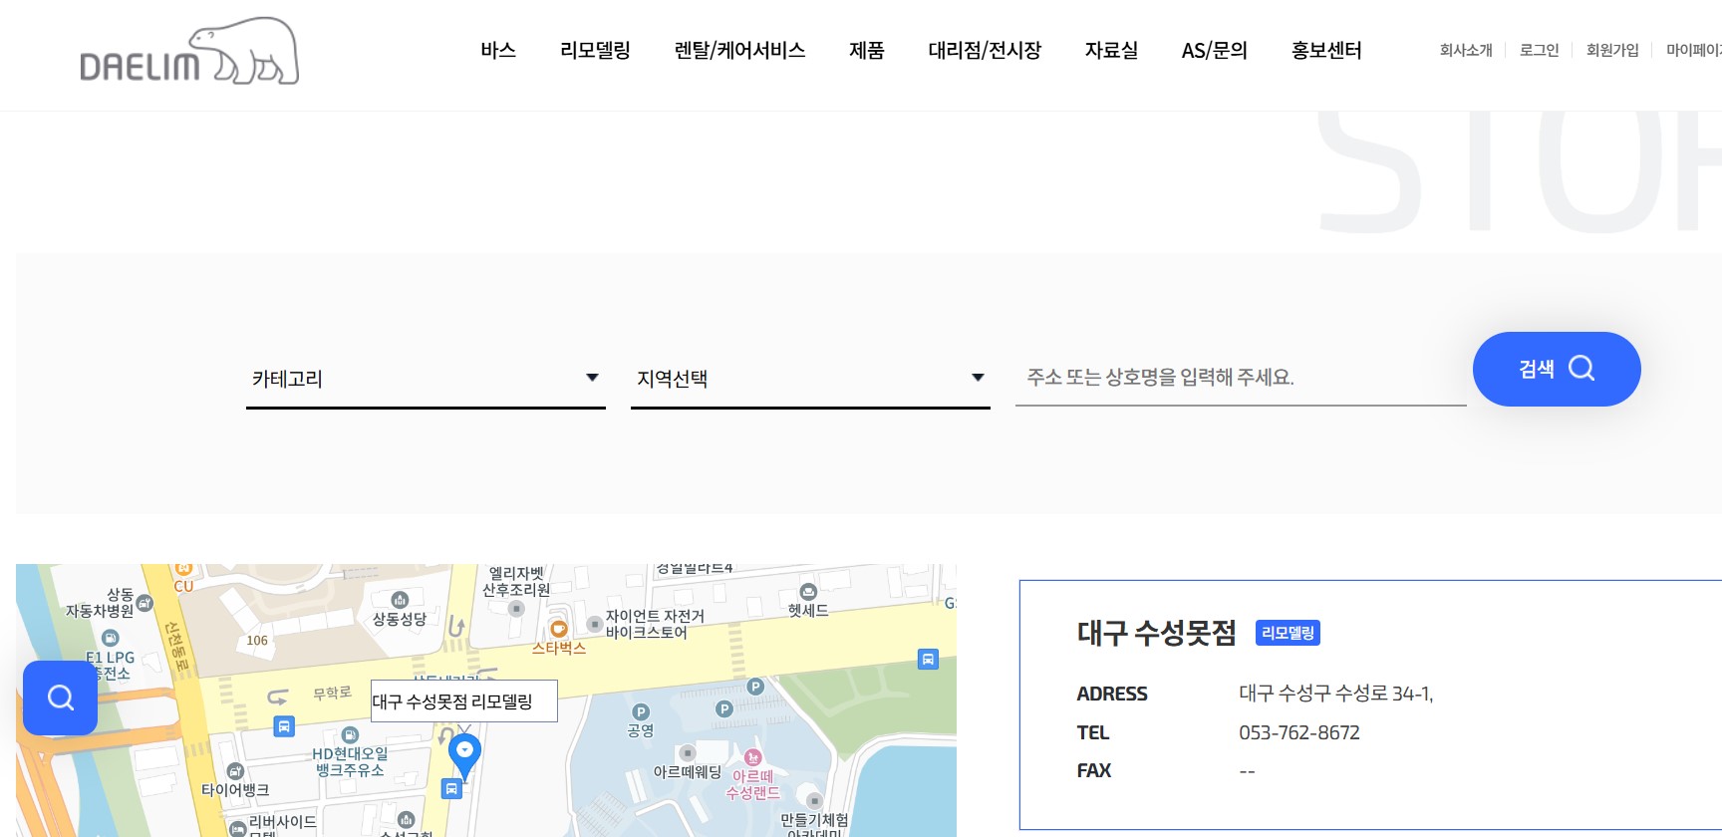The image size is (1722, 837).
Task: Click the 아르떼 수성랜드 label on map
Action: 753,784
